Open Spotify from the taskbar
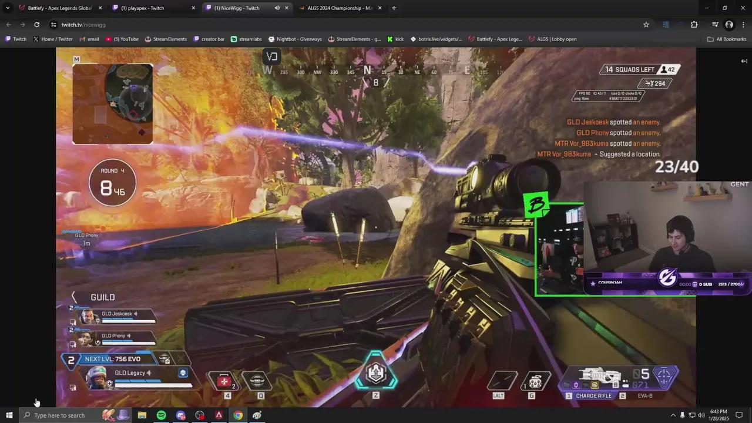 pos(161,415)
